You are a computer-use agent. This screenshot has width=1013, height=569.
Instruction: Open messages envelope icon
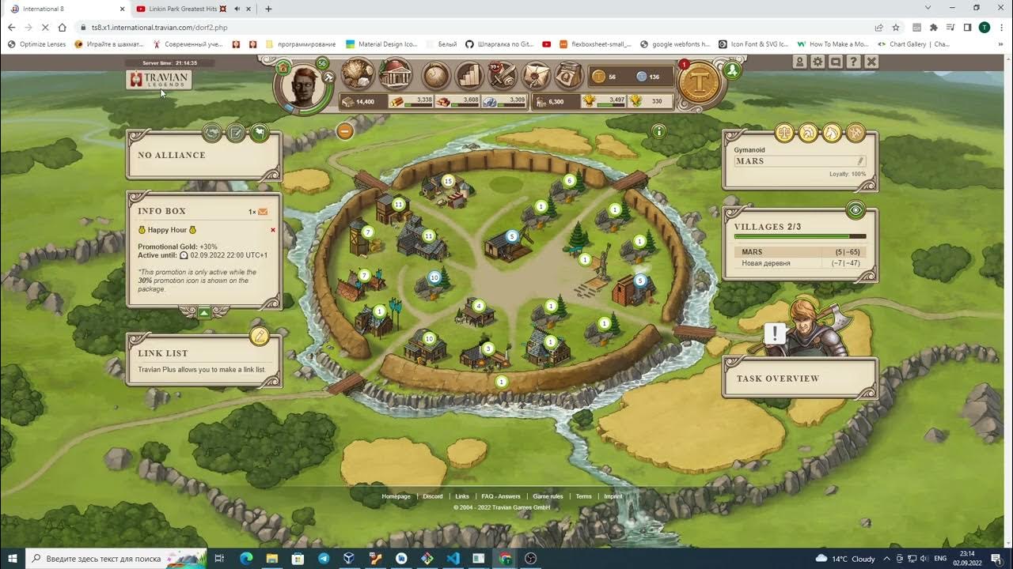coord(536,76)
